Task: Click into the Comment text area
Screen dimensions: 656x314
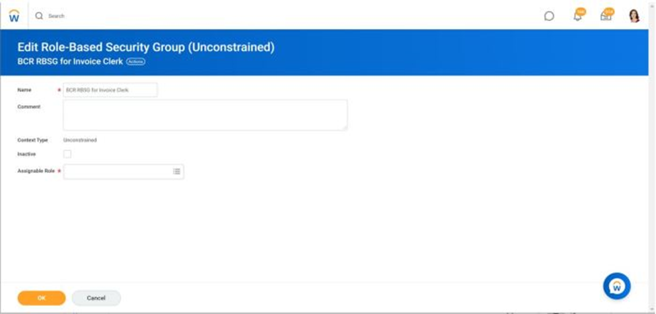Action: (205, 115)
